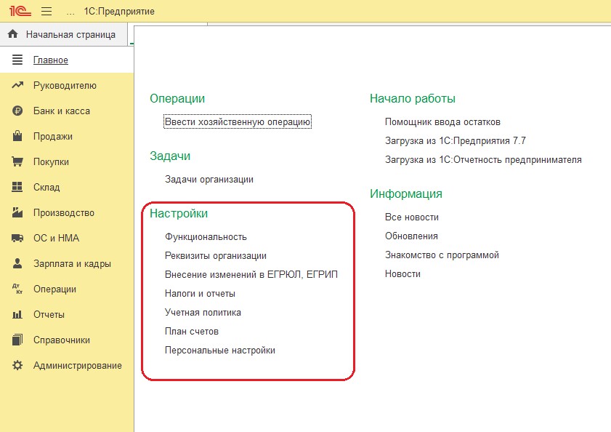Viewport: 611px width, 432px height.
Task: Click the ellipsis button in title bar
Action: point(70,12)
